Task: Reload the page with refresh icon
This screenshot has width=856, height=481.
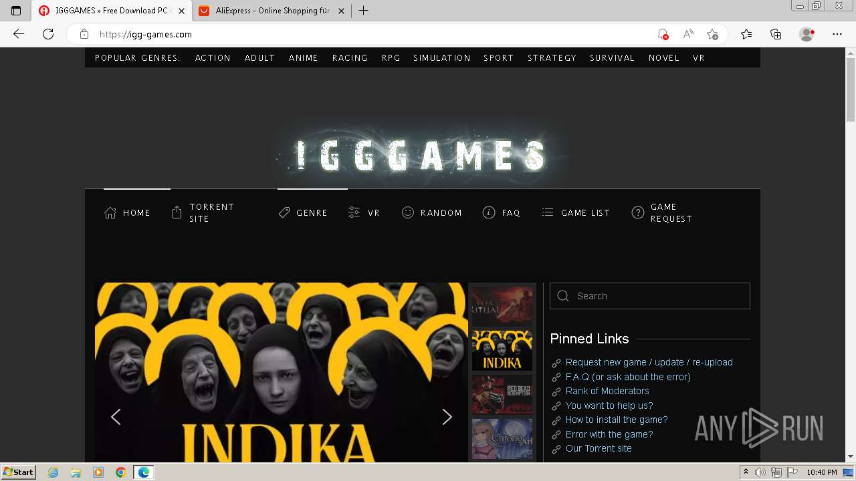Action: point(48,34)
